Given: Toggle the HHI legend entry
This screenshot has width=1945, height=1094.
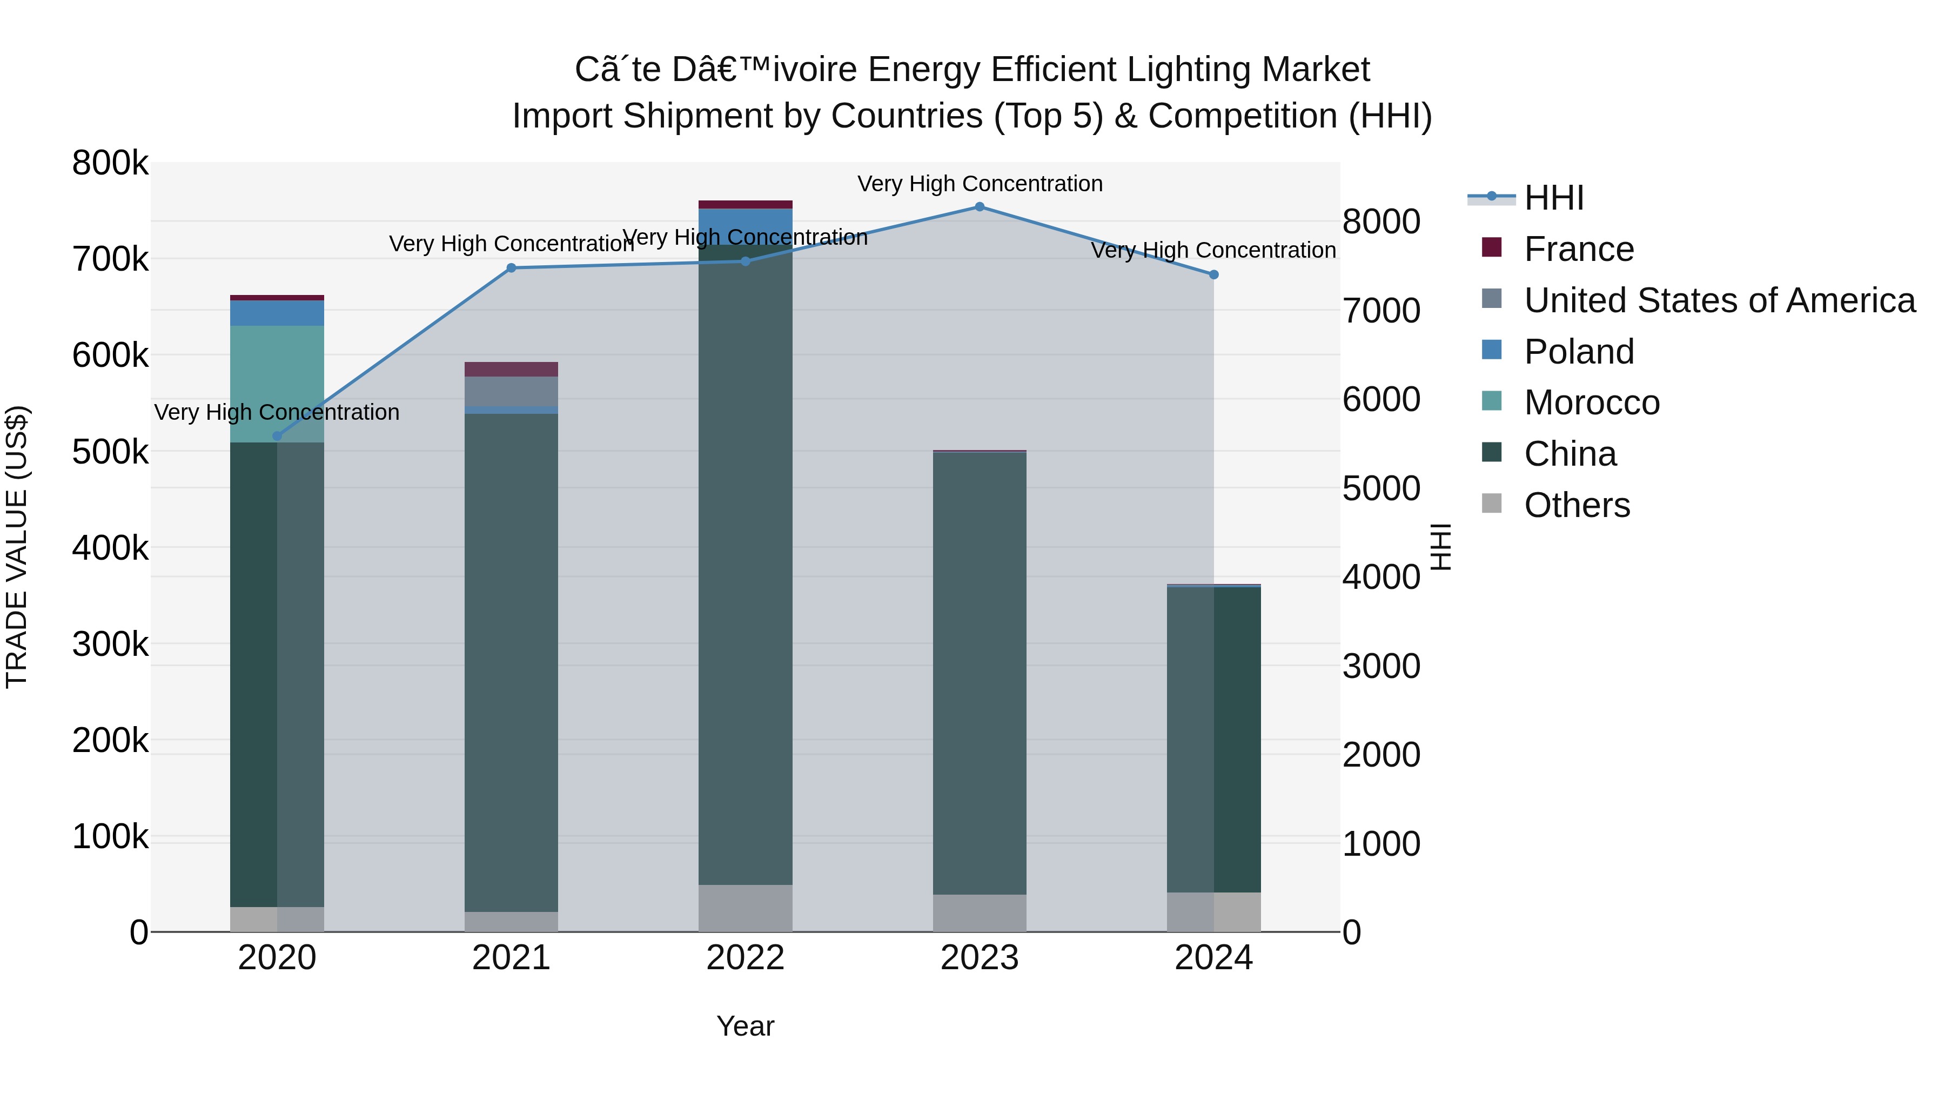Looking at the screenshot, I should (1526, 198).
